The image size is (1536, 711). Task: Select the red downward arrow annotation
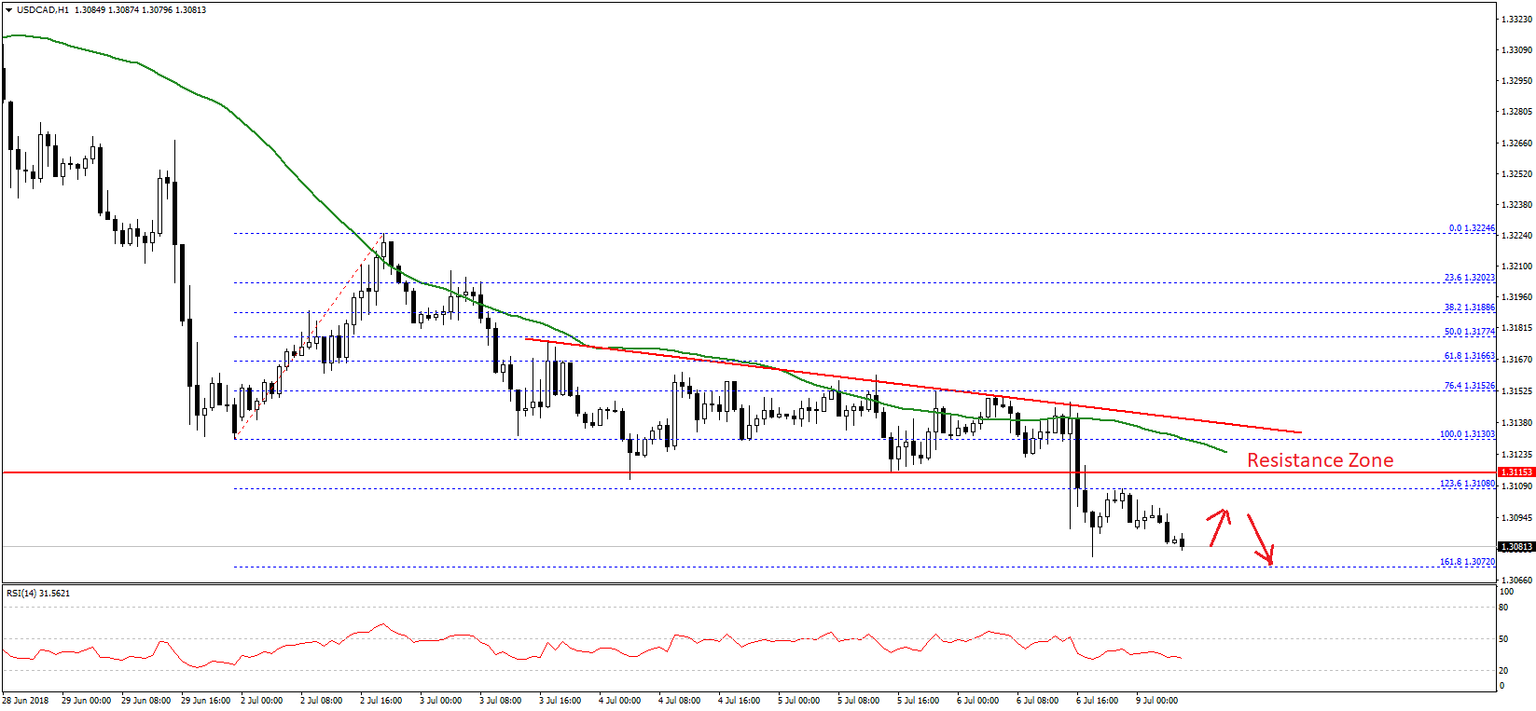1261,540
